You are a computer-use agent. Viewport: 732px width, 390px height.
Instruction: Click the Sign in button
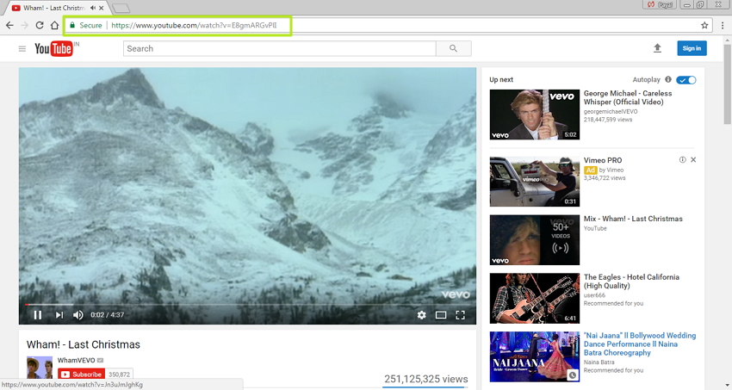coord(692,49)
